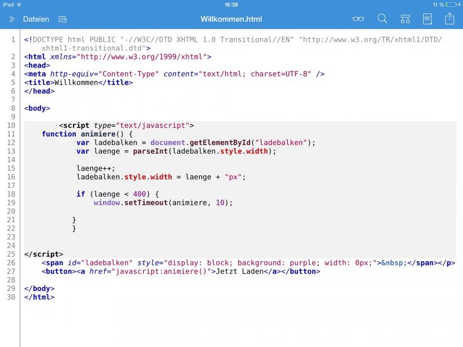Open the recent files list icon
The image size is (463, 347).
63,19
